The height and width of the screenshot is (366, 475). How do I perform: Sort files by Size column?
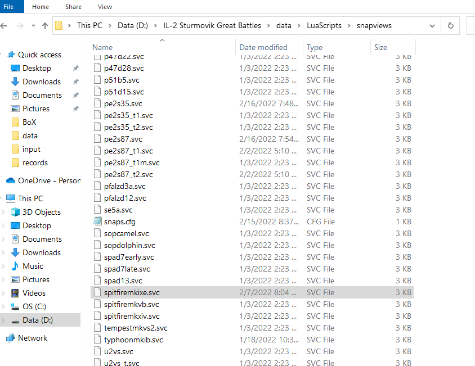(x=380, y=48)
